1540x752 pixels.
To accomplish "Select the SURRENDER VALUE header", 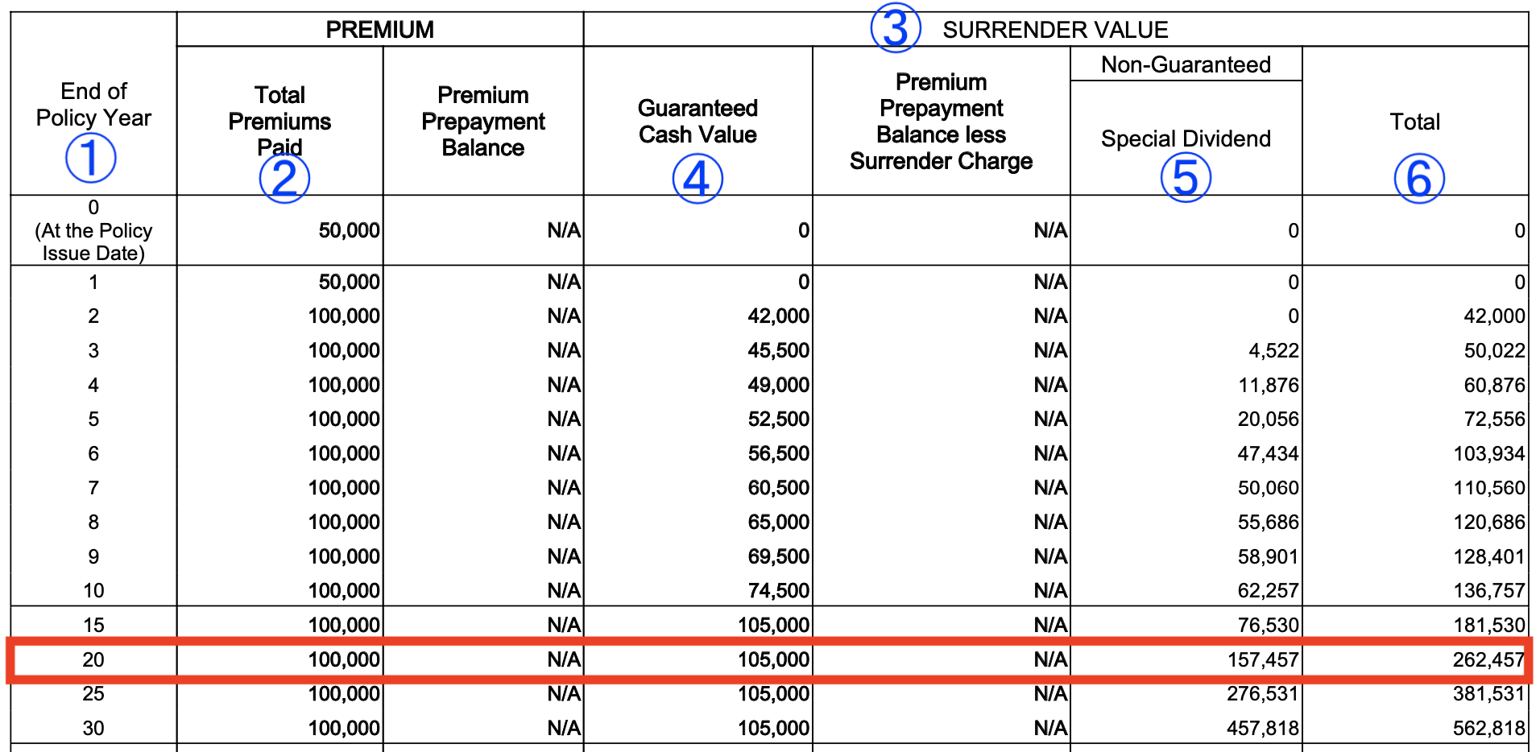I will pyautogui.click(x=1055, y=30).
